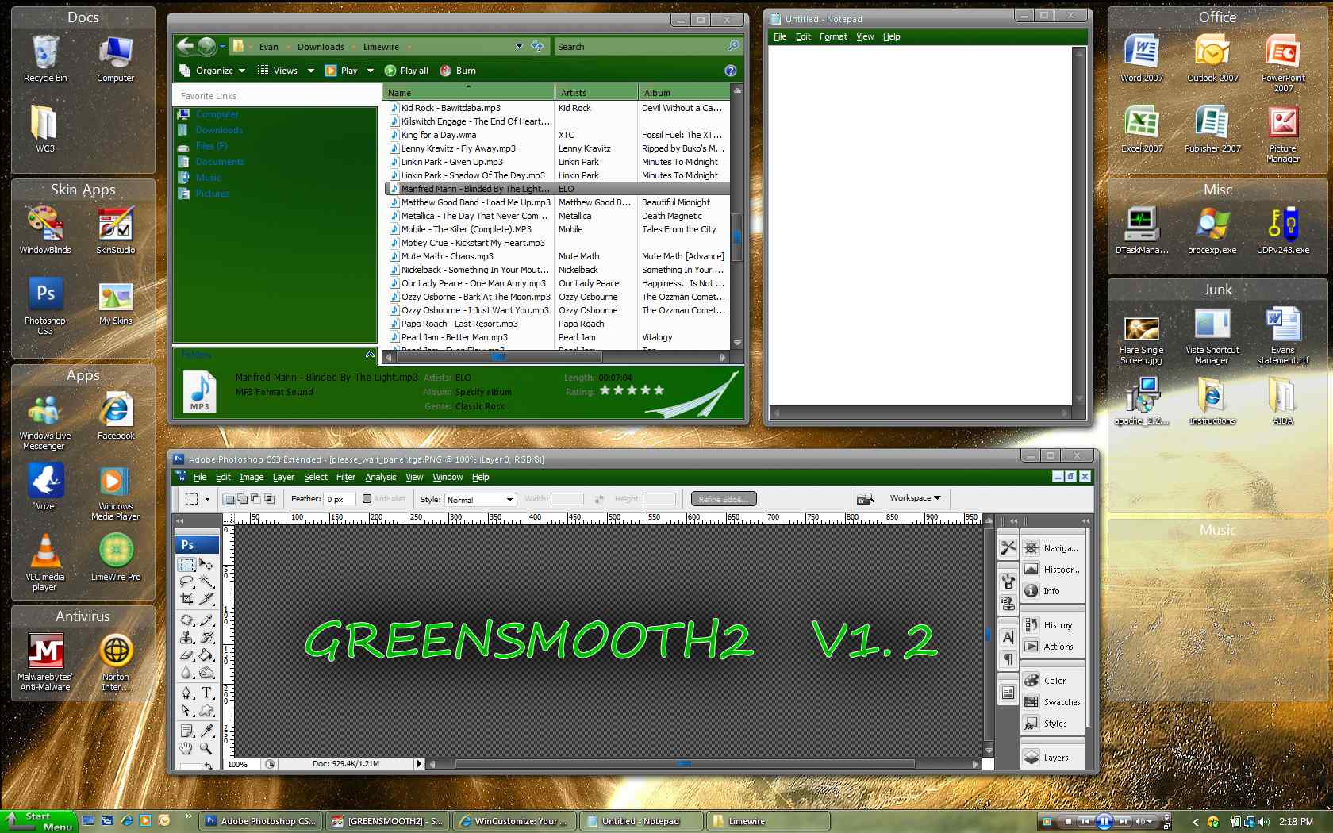Open the Swatches panel
The image size is (1333, 833).
click(1053, 702)
